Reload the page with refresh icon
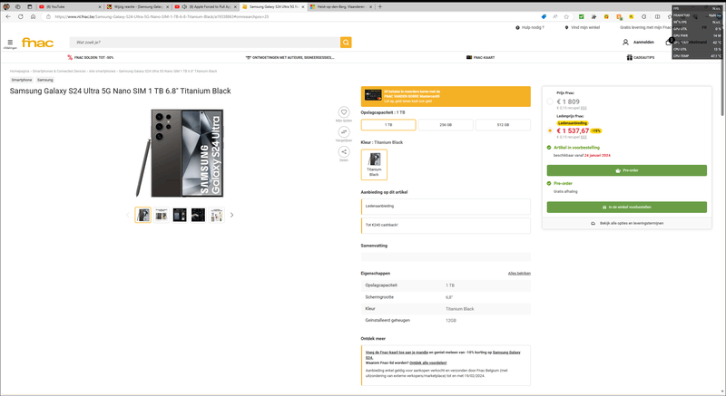Image resolution: width=726 pixels, height=396 pixels. pos(20,16)
